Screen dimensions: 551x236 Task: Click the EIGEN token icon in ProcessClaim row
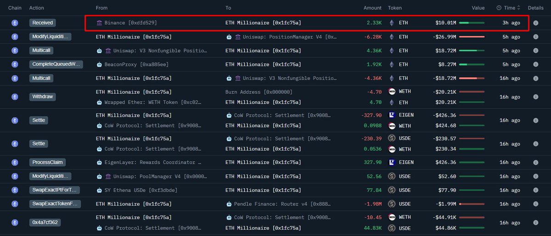point(392,162)
